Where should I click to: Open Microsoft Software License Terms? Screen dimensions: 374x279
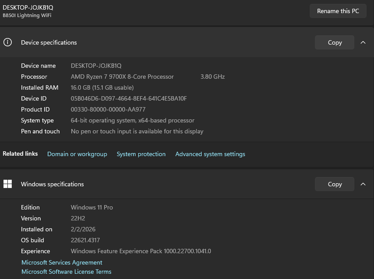pyautogui.click(x=66, y=272)
